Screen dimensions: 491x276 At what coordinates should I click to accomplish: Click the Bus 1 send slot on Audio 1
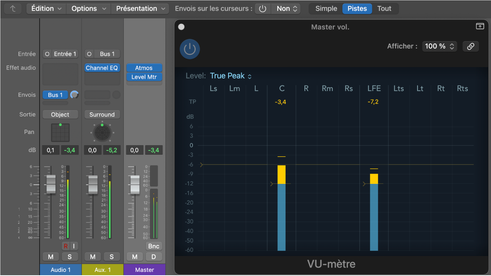point(56,95)
